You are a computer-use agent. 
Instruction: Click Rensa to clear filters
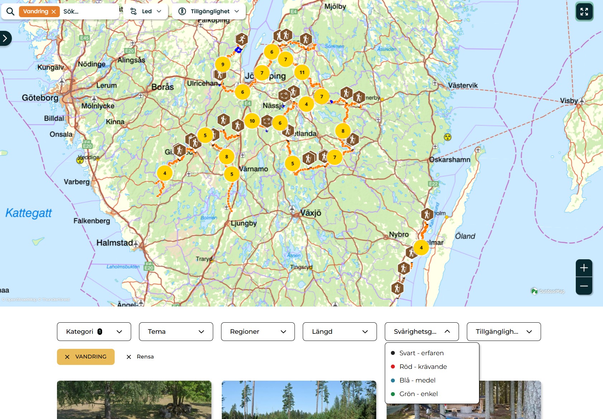click(x=140, y=357)
